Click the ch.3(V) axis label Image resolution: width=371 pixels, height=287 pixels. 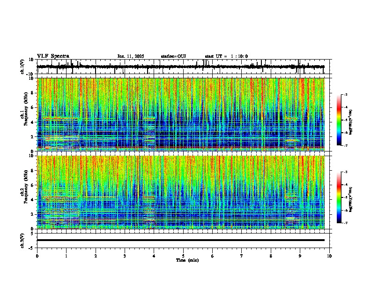pos(22,241)
